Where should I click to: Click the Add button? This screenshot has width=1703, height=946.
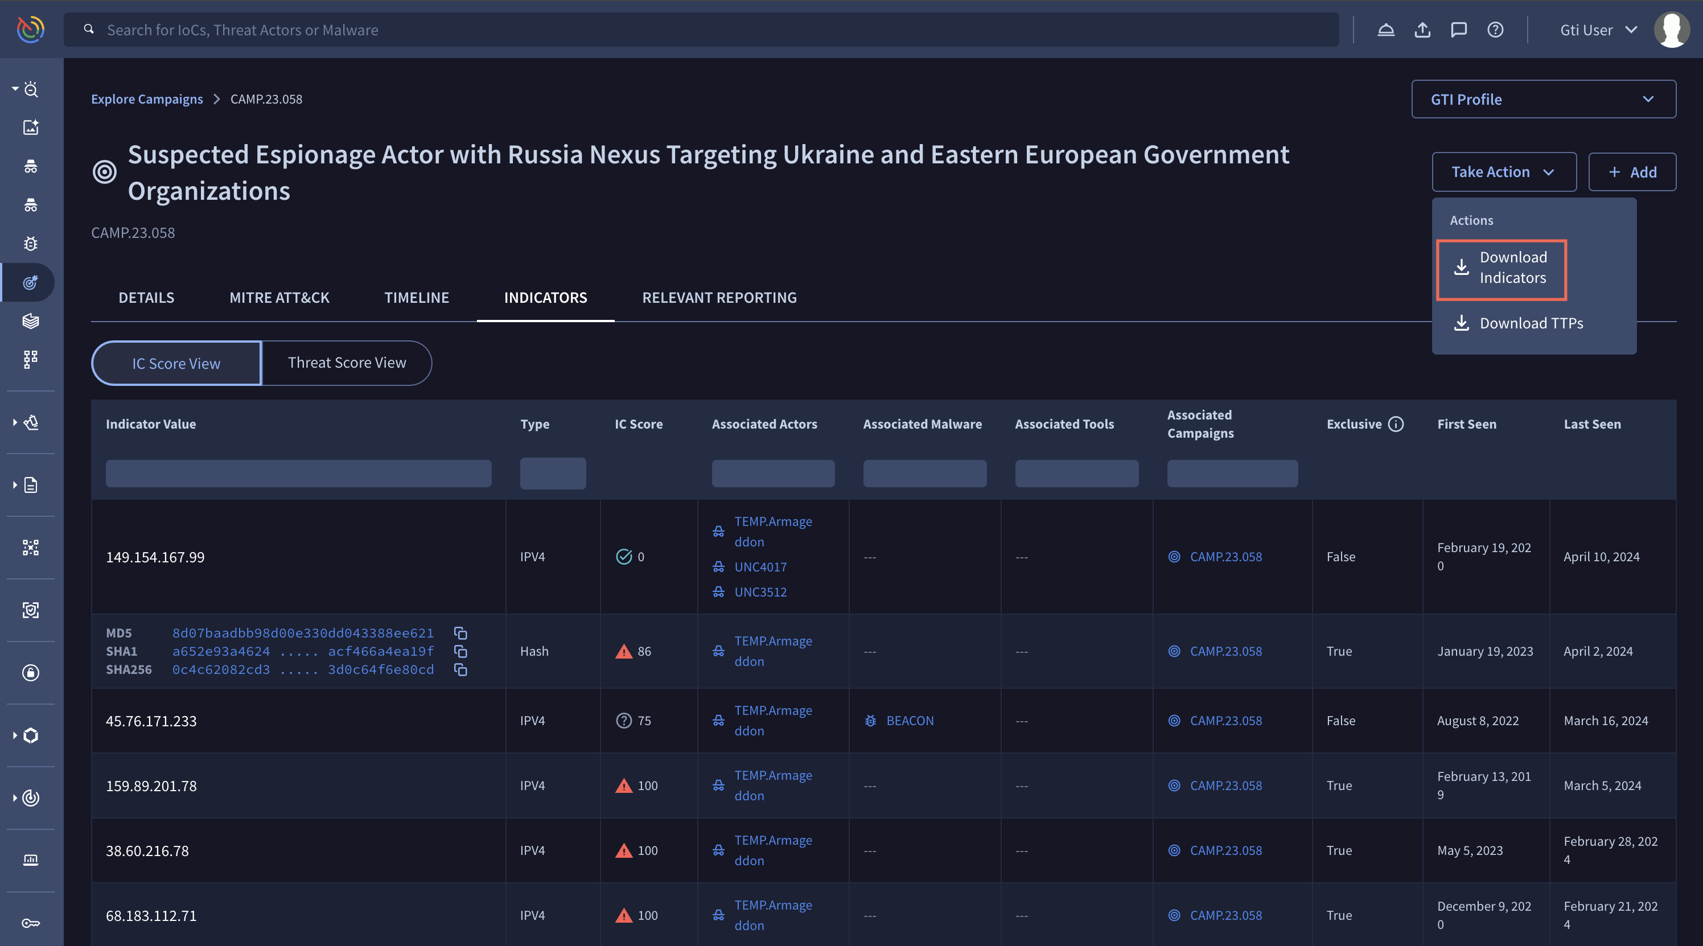click(x=1631, y=171)
